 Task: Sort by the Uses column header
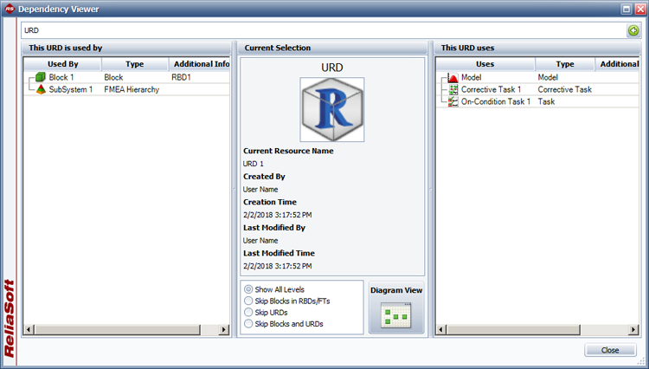(x=485, y=64)
